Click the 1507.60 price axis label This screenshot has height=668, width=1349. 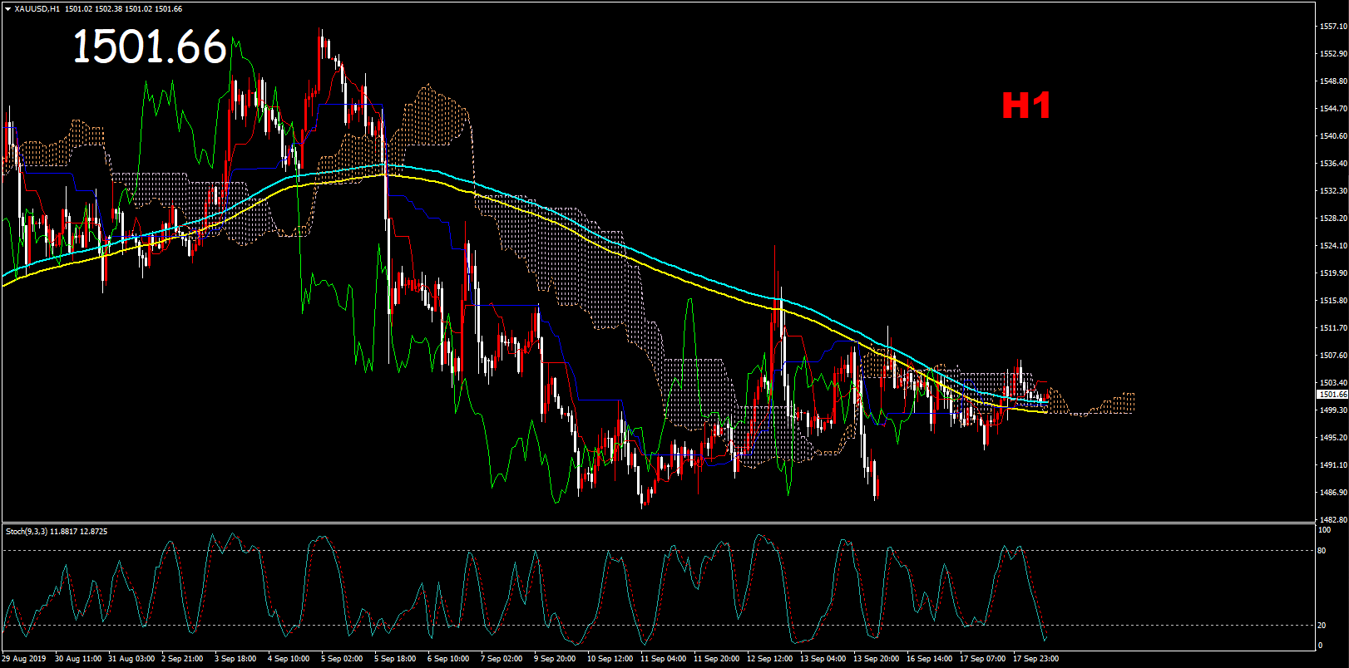(x=1333, y=356)
